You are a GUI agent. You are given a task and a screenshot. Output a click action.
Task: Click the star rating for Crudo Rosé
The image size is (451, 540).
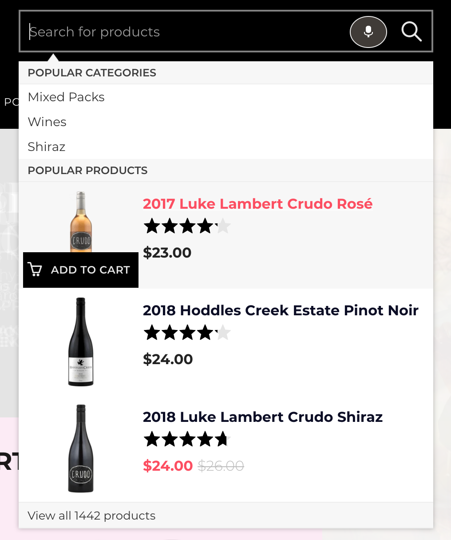[x=187, y=226]
